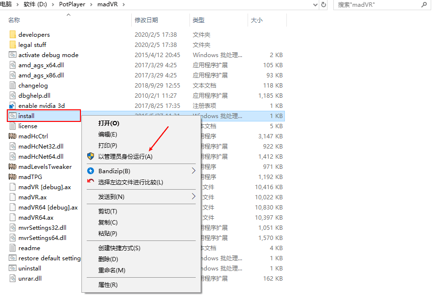Click the install batch file icon
437x299 pixels.
click(x=13, y=116)
